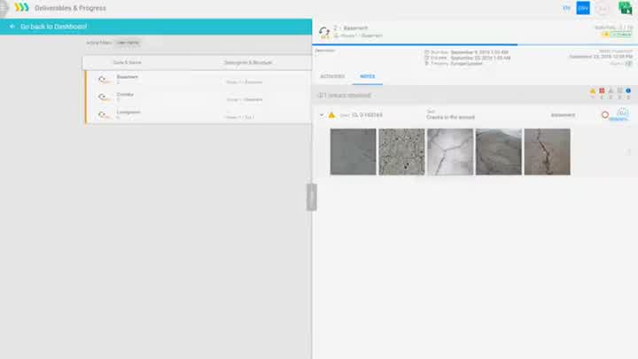Click the yellow star badge near the status

point(606,35)
